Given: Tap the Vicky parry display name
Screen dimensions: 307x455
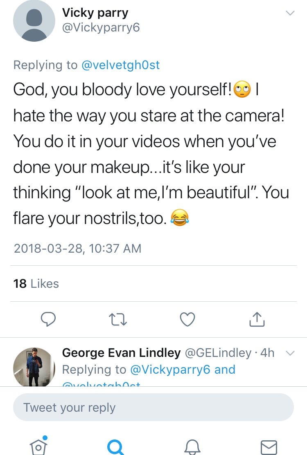Looking at the screenshot, I should (x=95, y=13).
